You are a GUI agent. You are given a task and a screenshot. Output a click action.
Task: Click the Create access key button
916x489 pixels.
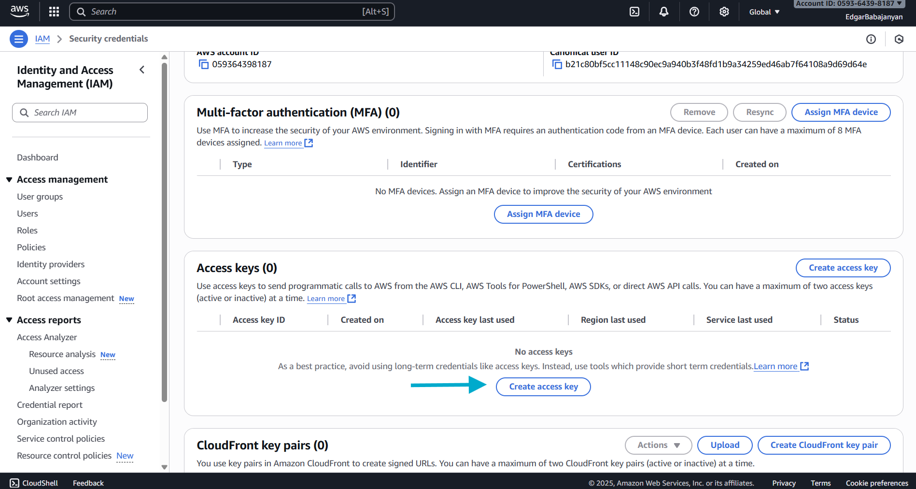(x=543, y=387)
